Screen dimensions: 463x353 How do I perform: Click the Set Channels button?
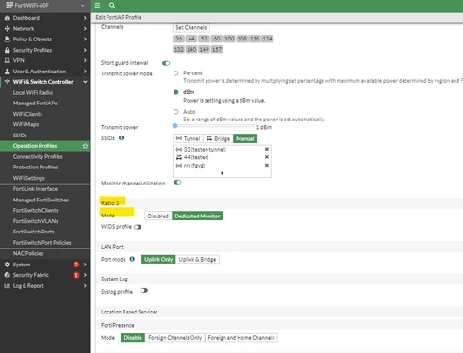point(191,27)
